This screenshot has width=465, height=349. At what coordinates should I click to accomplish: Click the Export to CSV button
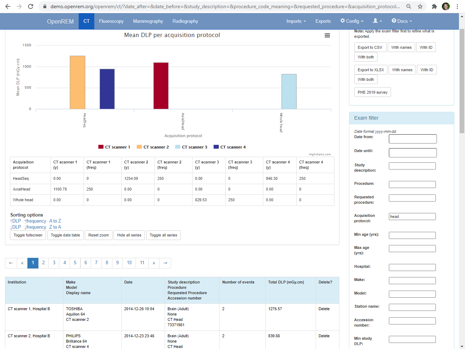tap(370, 47)
